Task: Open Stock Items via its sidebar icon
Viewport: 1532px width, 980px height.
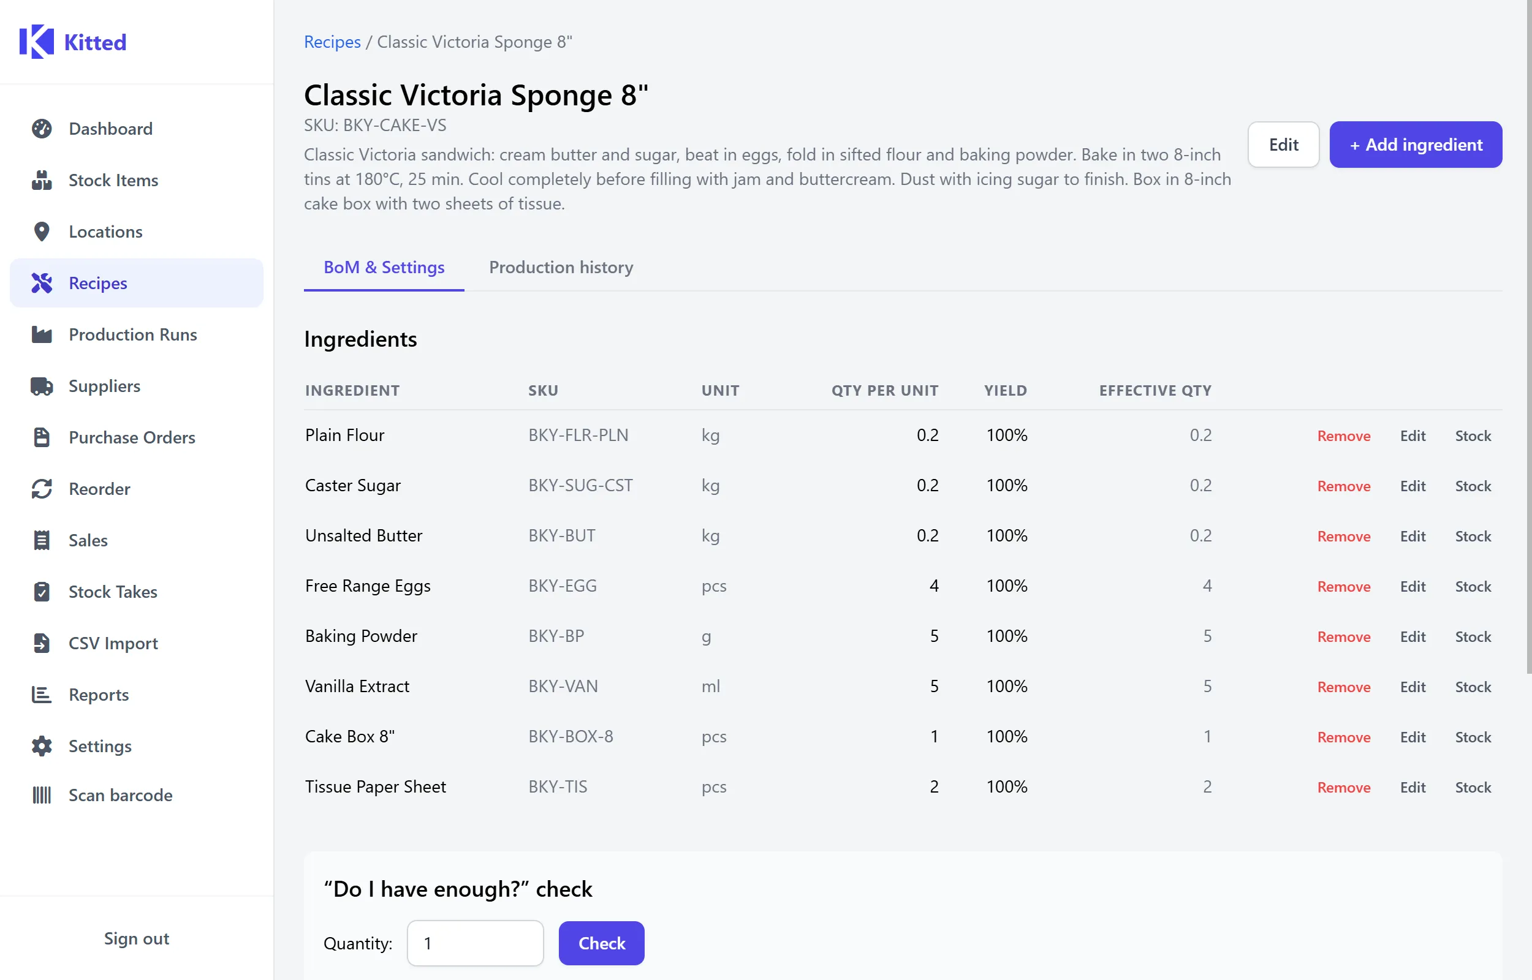Action: (42, 180)
